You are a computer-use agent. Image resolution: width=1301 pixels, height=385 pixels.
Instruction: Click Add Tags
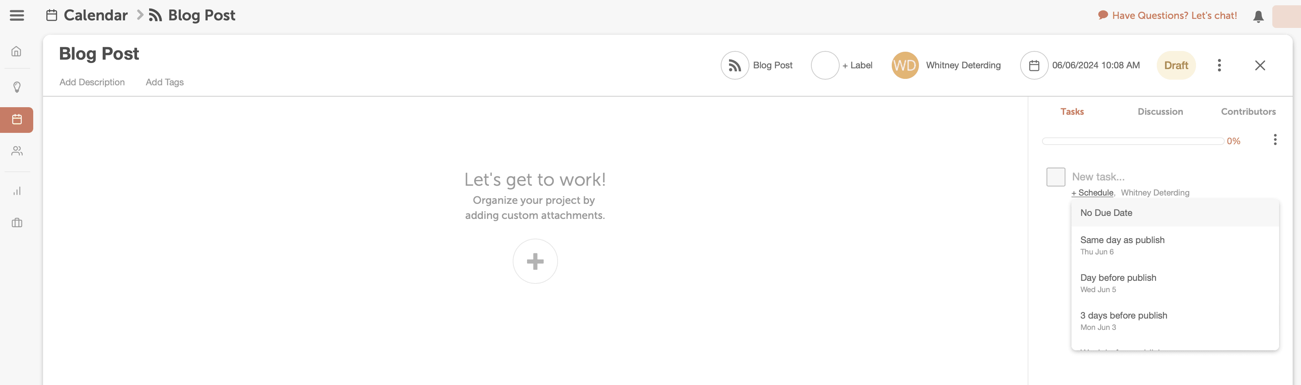point(165,82)
